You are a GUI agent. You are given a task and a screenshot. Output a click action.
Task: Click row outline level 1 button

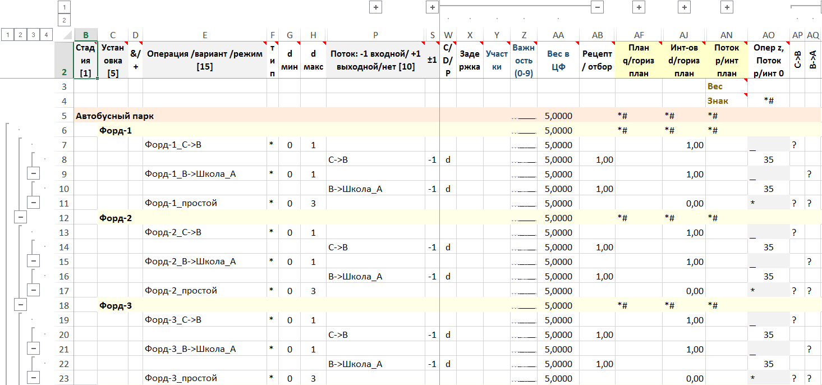point(8,35)
